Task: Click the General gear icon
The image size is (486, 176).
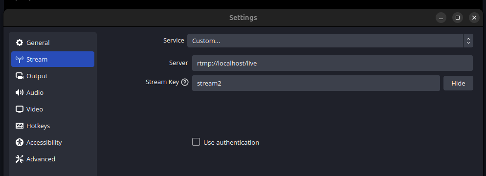Action: coord(20,43)
